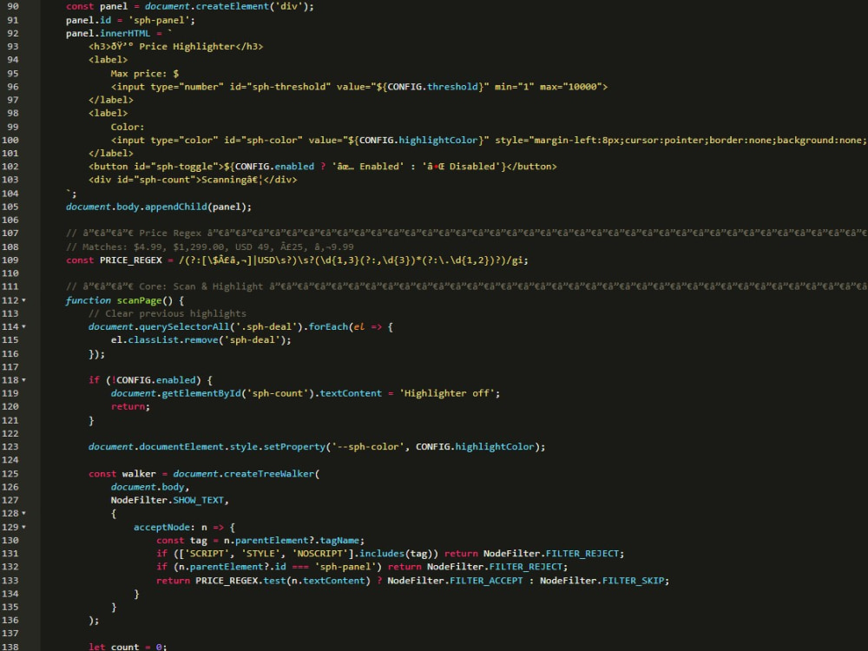Image resolution: width=868 pixels, height=651 pixels.
Task: Click the 'sph-threshold' id string
Action: coord(289,87)
